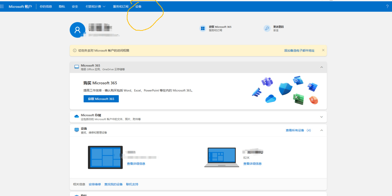The width and height of the screenshot is (392, 196).
Task: Click the key icon for 更改密码
Action: [x=267, y=28]
